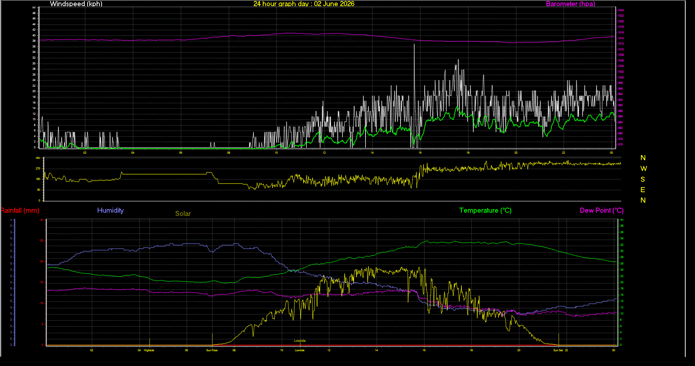Screen dimensions: 695x366
Task: Click the '90' tick on wind direction axis
Action: pyautogui.click(x=39, y=190)
